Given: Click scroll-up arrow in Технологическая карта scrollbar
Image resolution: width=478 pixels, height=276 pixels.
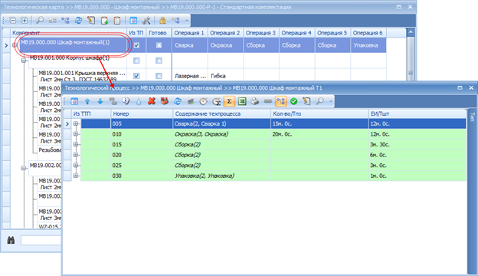Looking at the screenshot, I should click(x=411, y=32).
